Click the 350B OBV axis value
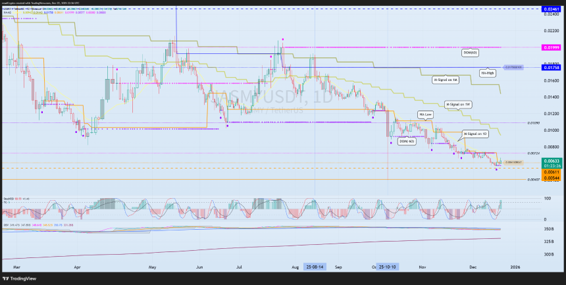The image size is (566, 285). [549, 229]
